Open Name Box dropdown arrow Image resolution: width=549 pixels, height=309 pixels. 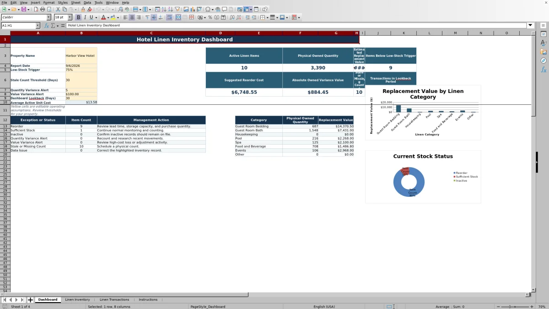38,26
